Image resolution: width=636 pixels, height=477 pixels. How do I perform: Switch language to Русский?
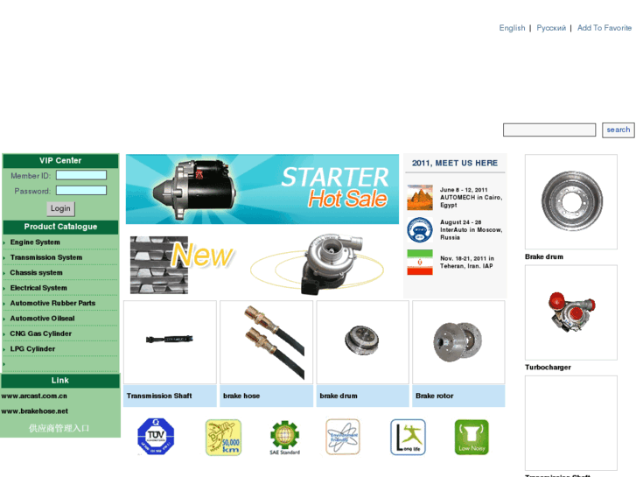point(551,28)
